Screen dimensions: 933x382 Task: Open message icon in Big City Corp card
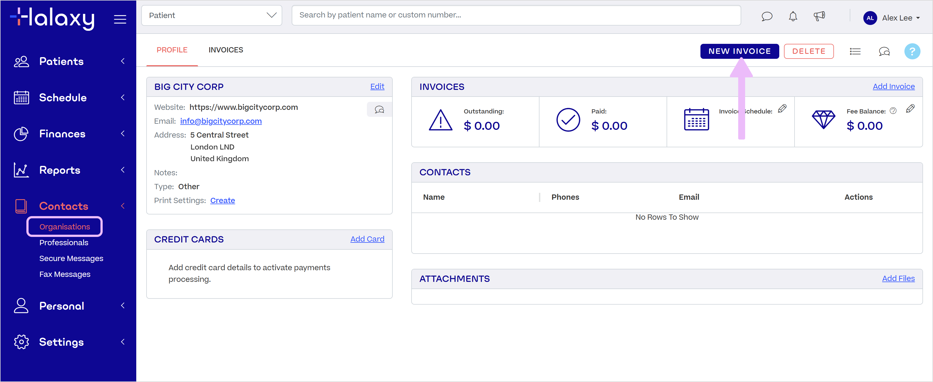[379, 110]
